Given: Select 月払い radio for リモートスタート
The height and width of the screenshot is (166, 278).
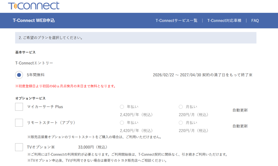Looking at the screenshot, I should coord(181,123).
